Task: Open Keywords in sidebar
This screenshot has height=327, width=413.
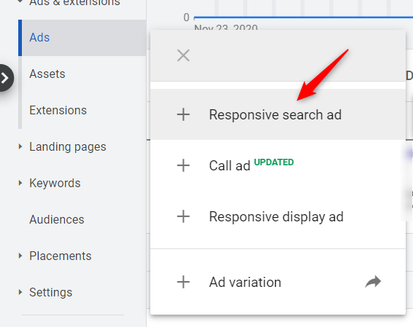Action: (x=55, y=183)
